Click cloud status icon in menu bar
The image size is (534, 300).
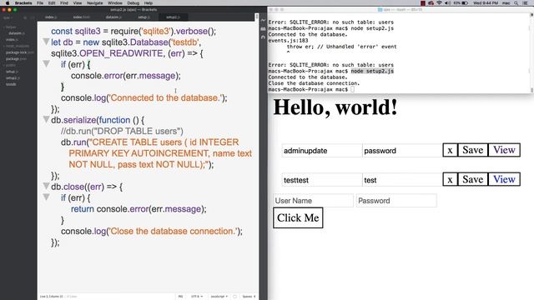pyautogui.click(x=431, y=2)
